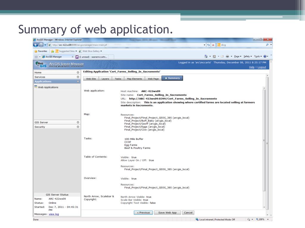Click the 'Beef & Poultry Farms' task entry
The image size is (305, 228).
click(x=137, y=148)
